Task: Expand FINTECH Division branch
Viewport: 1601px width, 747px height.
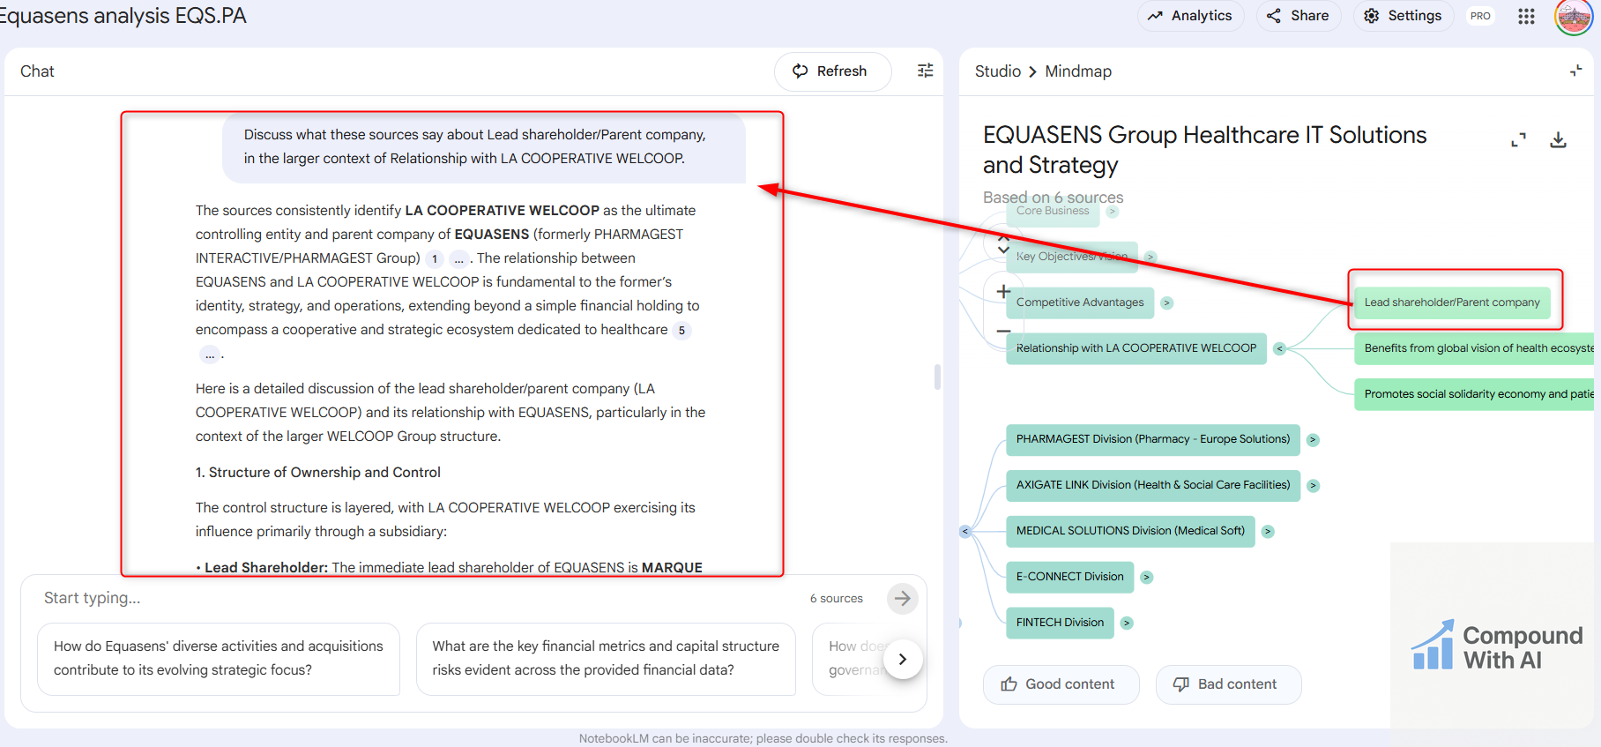Action: coord(1127,624)
